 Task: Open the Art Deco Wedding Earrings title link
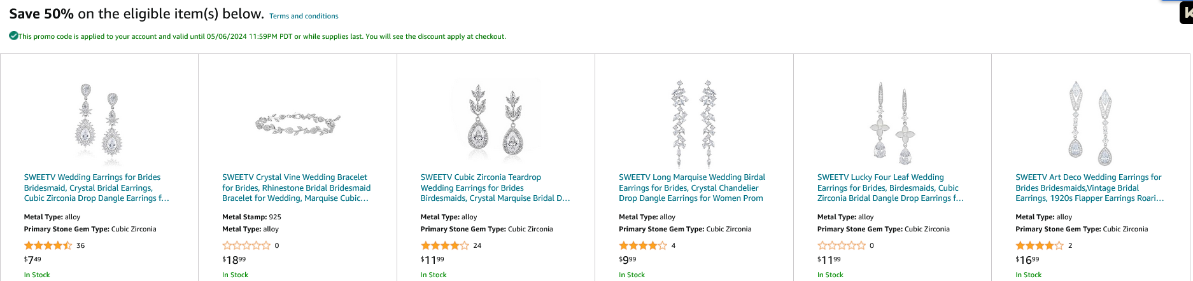[x=1089, y=188]
